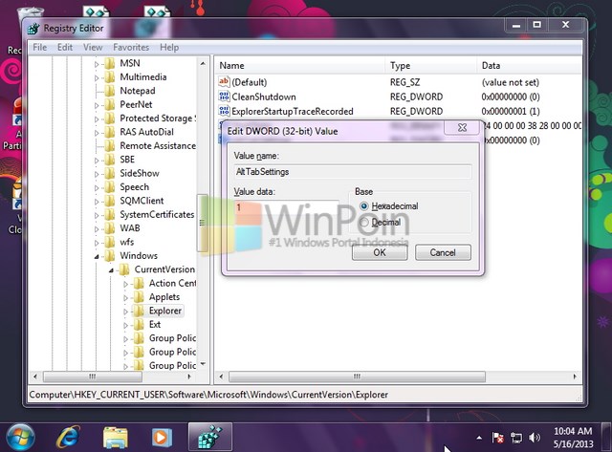Close the Edit DWORD dialog

[462, 127]
